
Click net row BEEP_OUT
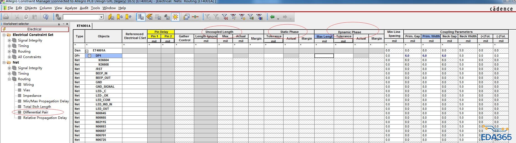103,78
